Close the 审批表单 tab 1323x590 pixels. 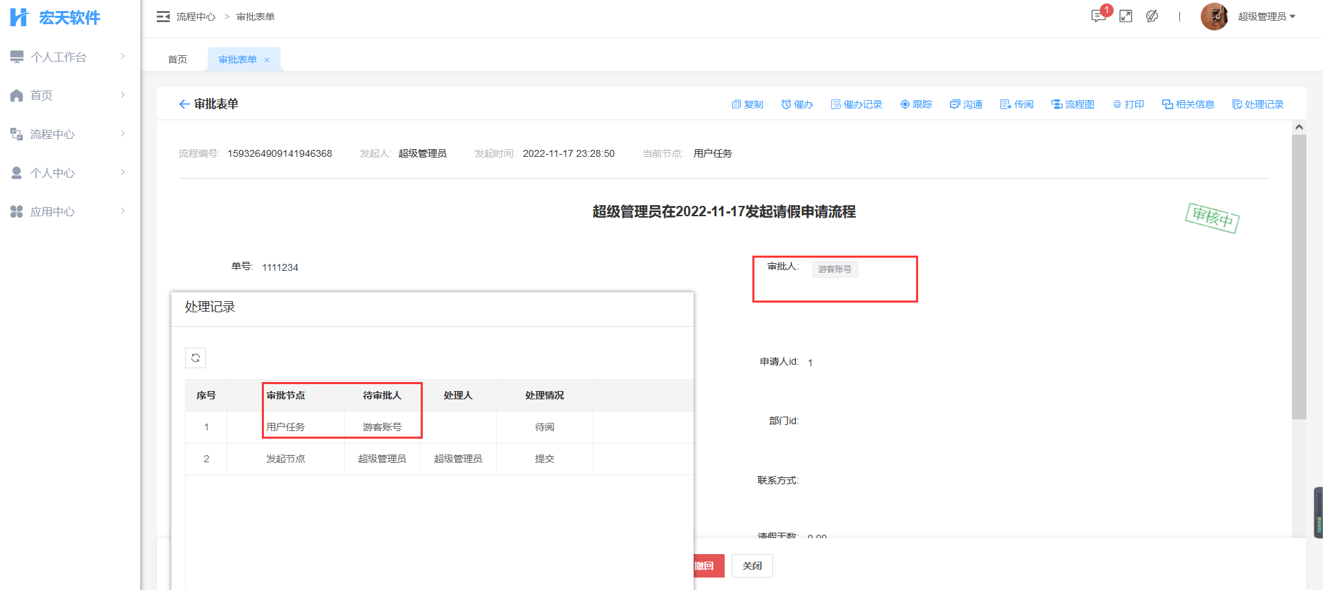tap(267, 60)
